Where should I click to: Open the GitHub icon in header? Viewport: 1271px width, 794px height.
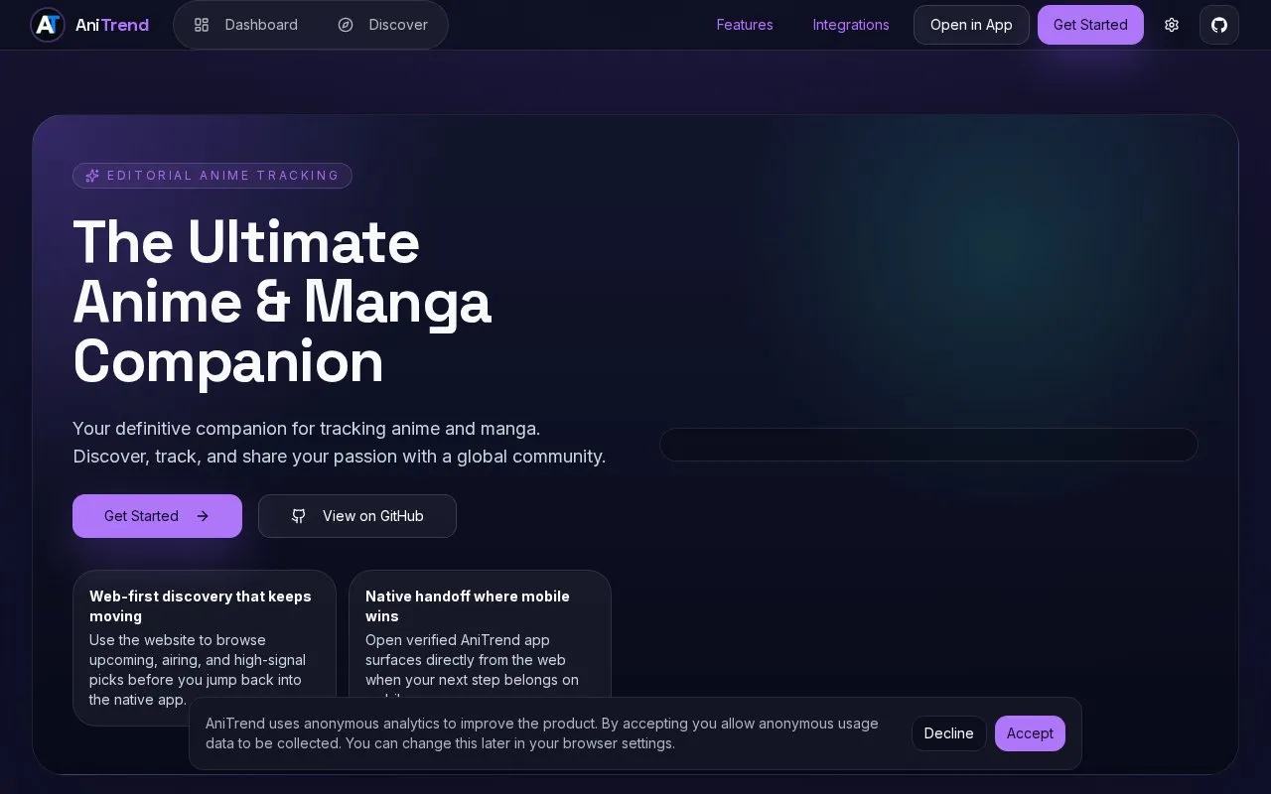coord(1219,25)
